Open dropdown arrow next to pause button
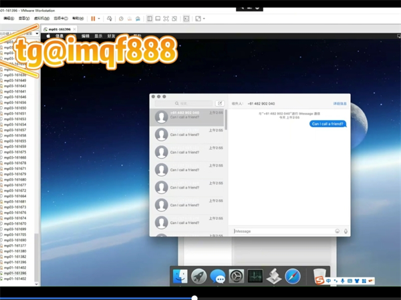Viewport: 401px width, 300px height. (100, 19)
